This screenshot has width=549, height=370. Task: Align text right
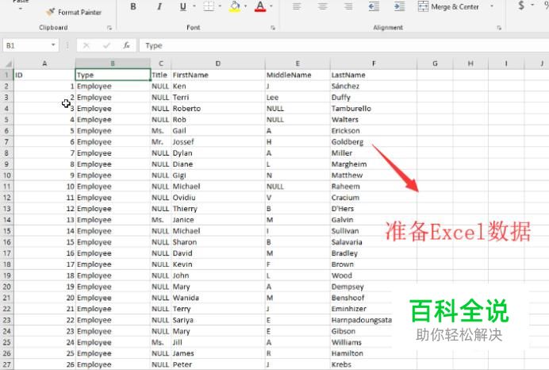coord(348,6)
